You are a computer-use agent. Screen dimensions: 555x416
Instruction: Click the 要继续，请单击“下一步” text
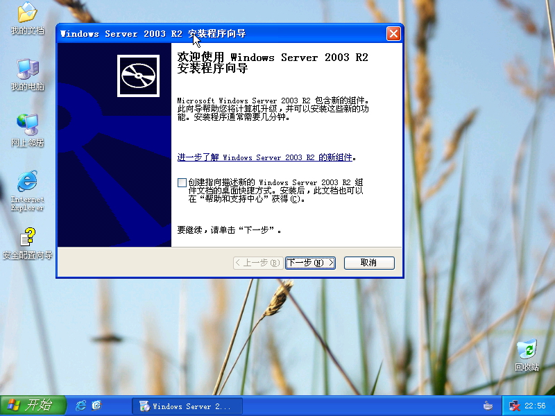click(x=229, y=230)
